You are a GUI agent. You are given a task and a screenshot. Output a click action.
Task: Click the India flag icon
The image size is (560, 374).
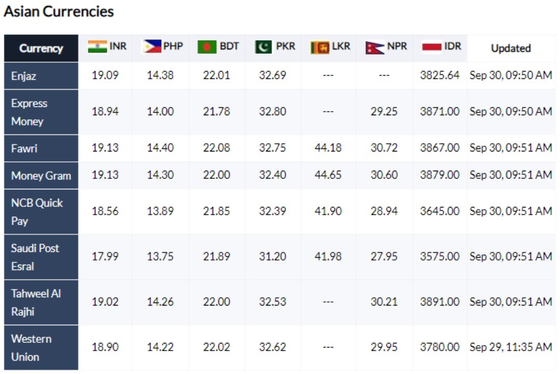click(x=97, y=47)
